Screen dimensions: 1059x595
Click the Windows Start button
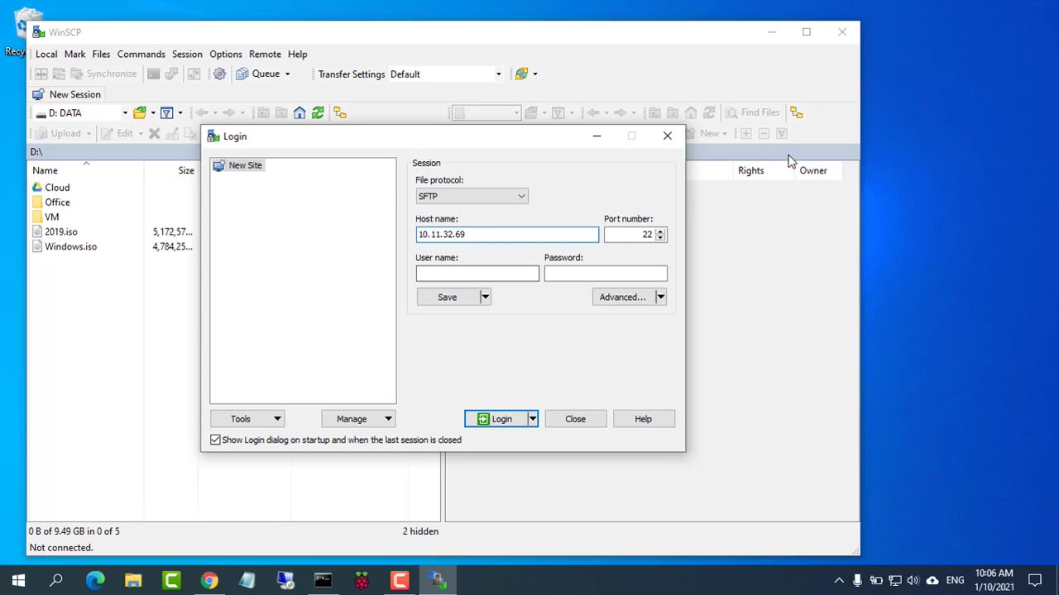(x=18, y=580)
